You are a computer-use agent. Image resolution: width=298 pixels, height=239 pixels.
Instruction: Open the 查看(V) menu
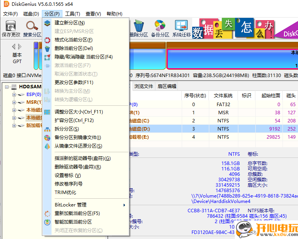point(93,14)
